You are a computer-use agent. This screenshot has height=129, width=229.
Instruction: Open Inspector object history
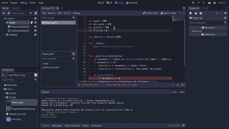(225, 13)
